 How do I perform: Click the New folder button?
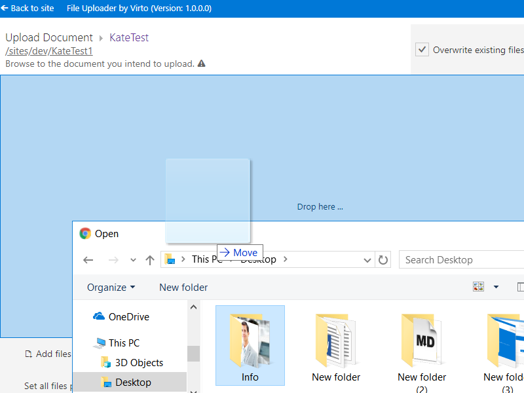click(183, 287)
